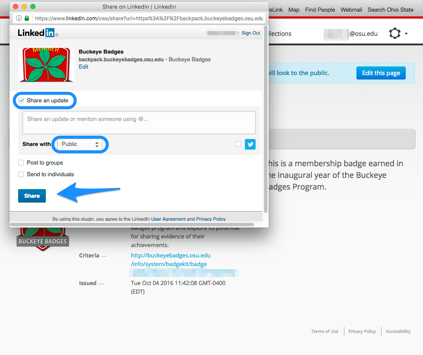The height and width of the screenshot is (355, 423).
Task: Click the Sign Out link
Action: (251, 33)
